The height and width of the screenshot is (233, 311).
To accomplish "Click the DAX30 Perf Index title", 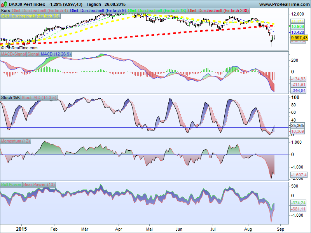I will coord(27,4).
